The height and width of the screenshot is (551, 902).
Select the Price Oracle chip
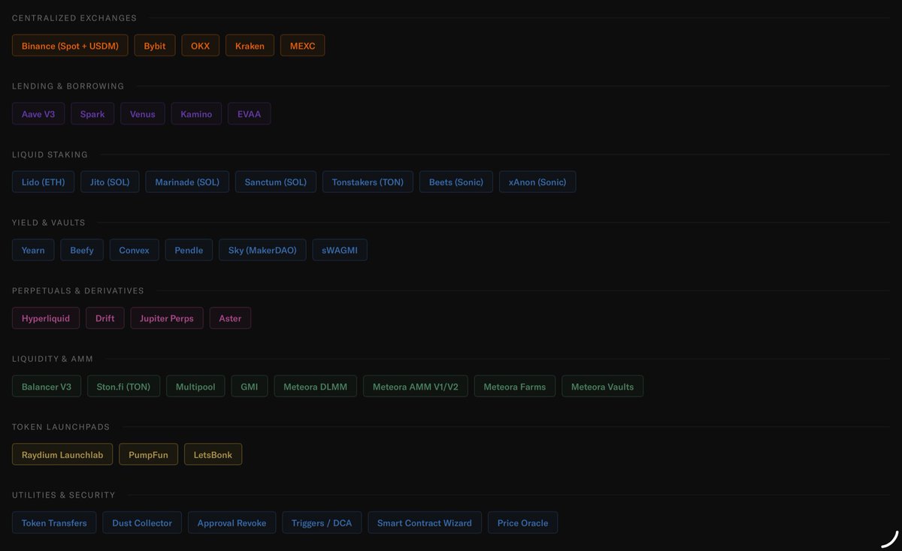coord(522,522)
